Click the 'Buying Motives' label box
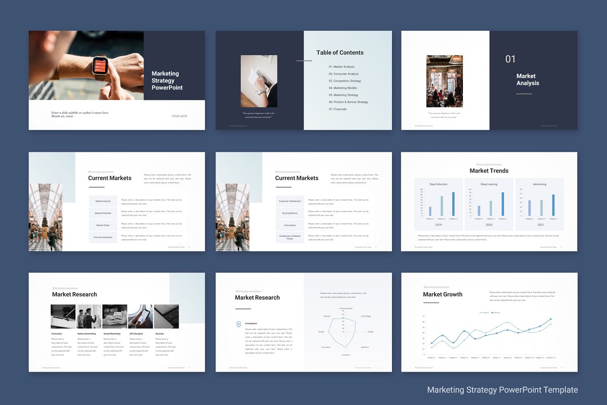The image size is (607, 405). (290, 213)
